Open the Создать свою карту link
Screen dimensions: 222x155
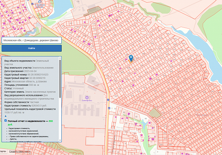(20, 151)
